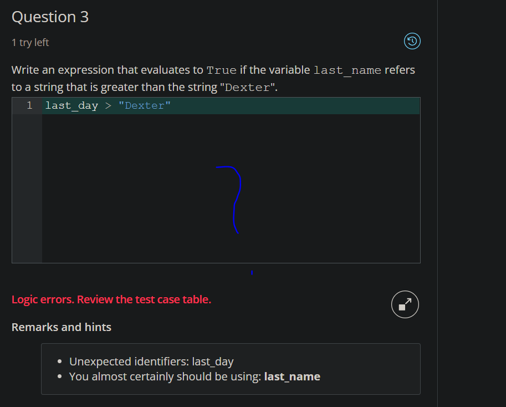Click the greater-than operator in the expression
This screenshot has height=407, width=506.
[109, 105]
